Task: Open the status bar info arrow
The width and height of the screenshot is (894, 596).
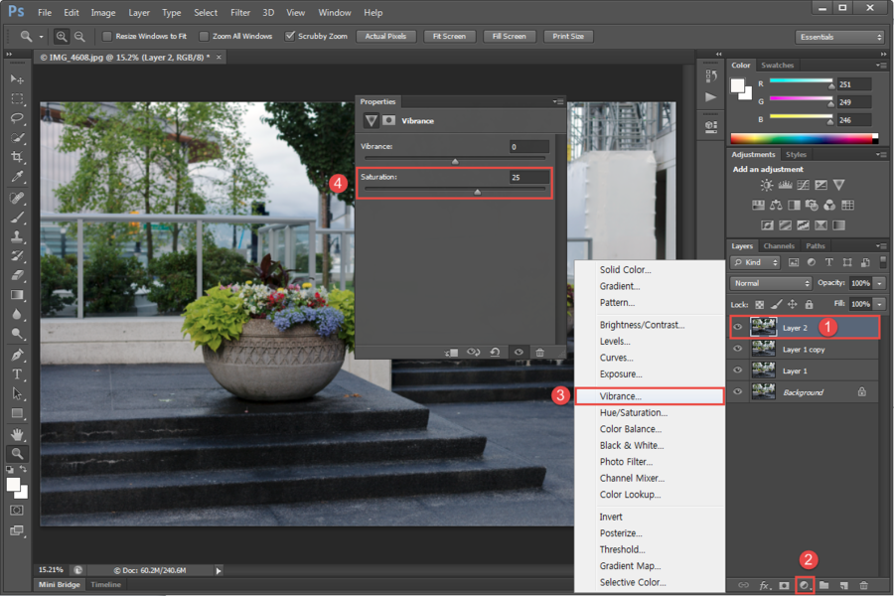Action: pyautogui.click(x=219, y=570)
